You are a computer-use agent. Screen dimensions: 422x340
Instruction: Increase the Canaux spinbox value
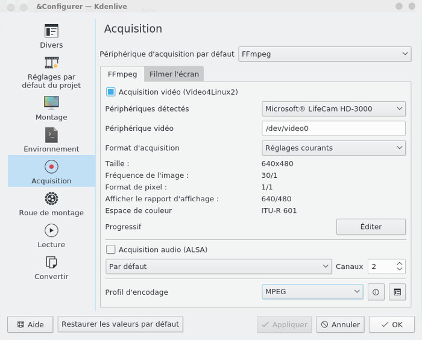(400, 263)
